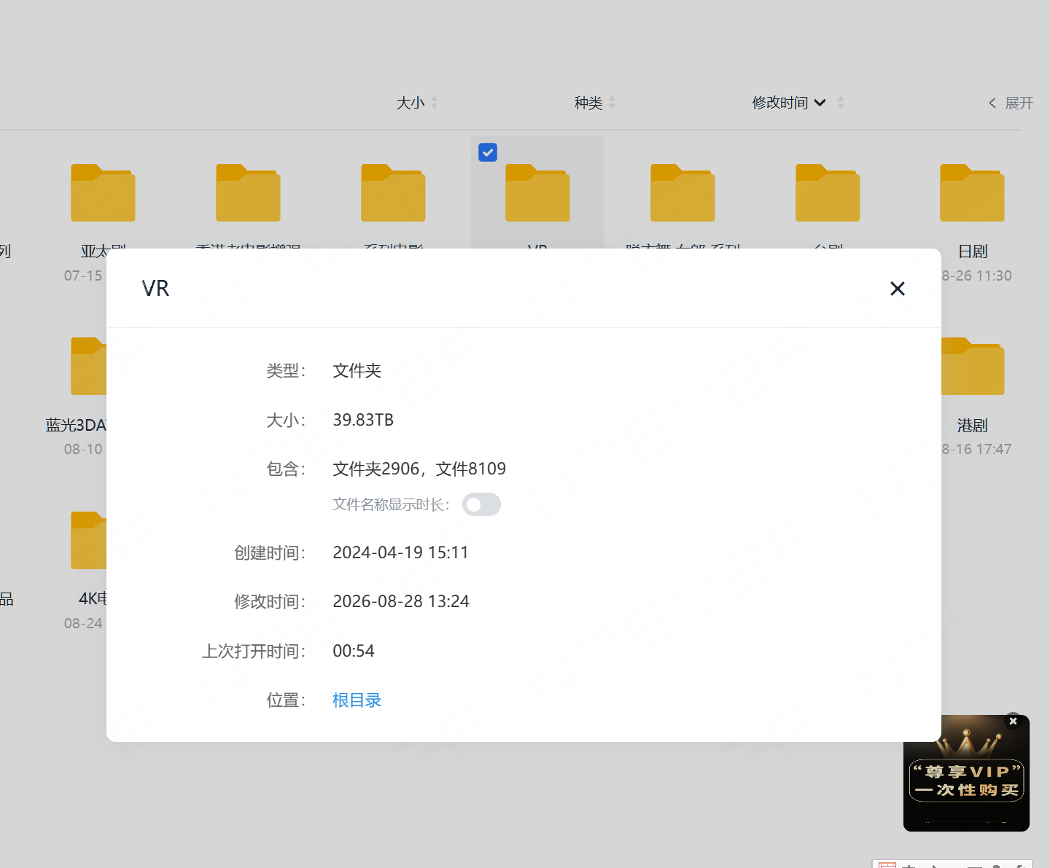Open the 台剧 folder icon
1050x868 pixels.
[x=828, y=192]
